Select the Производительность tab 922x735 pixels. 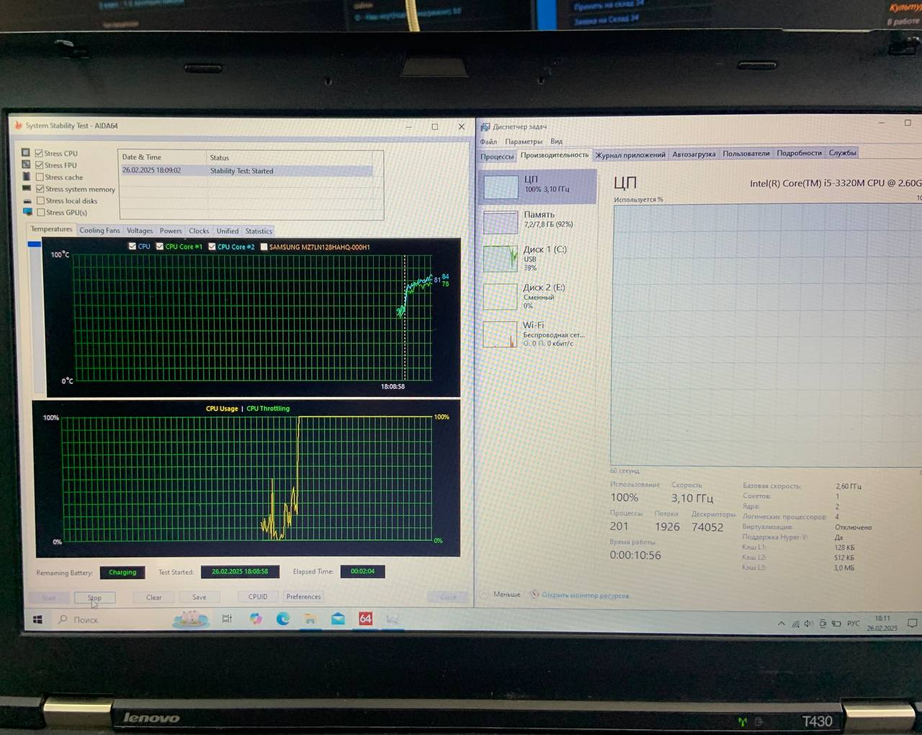click(554, 155)
